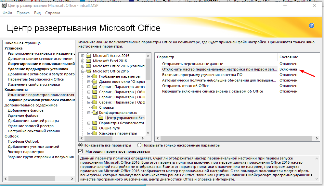Select 'Центр управления безопасностью' tree item
324x186 pixels.
click(x=125, y=118)
